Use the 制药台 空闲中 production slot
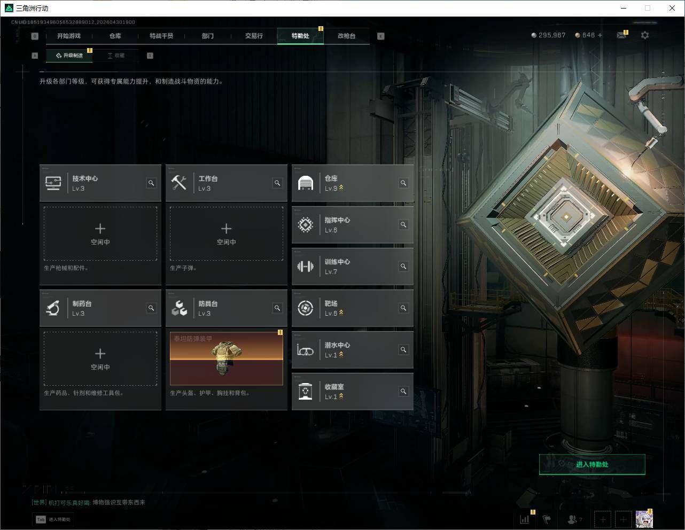 pyautogui.click(x=100, y=359)
